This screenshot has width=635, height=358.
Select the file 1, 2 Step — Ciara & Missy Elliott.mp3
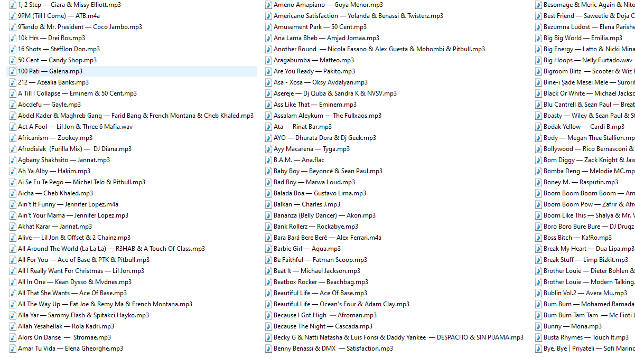[x=69, y=5]
